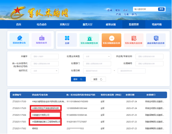Click the blue 搜索 button in header
Viewport: 172px width, 134px height.
coord(161,9)
